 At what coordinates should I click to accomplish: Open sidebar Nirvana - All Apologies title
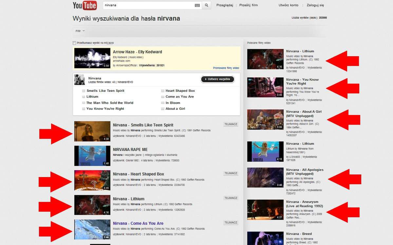[x=305, y=172]
